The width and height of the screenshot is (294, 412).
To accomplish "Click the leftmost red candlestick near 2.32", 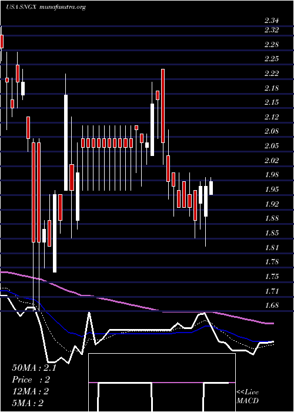I will point(2,42).
